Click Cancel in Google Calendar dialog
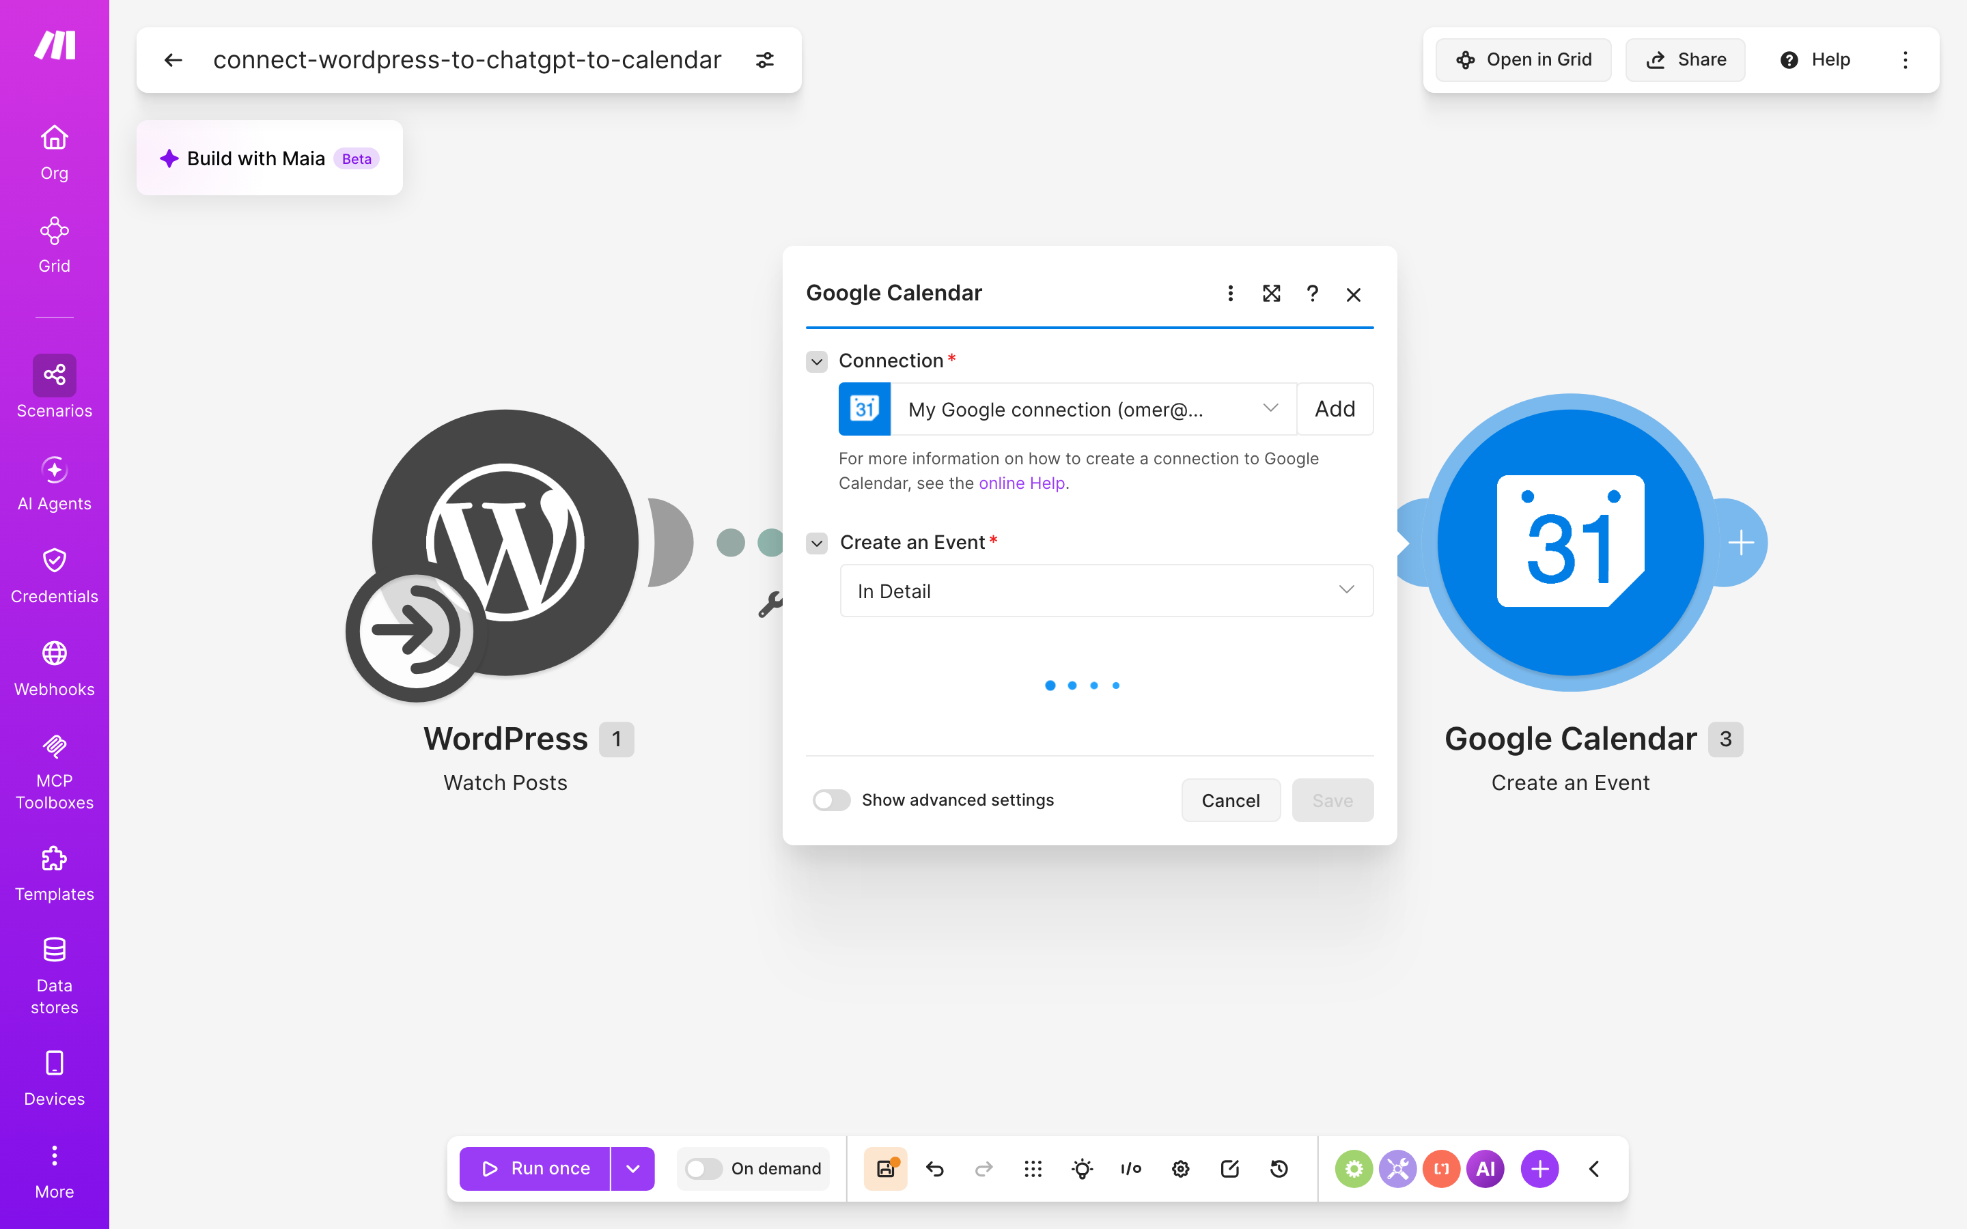1967x1229 pixels. (x=1231, y=800)
